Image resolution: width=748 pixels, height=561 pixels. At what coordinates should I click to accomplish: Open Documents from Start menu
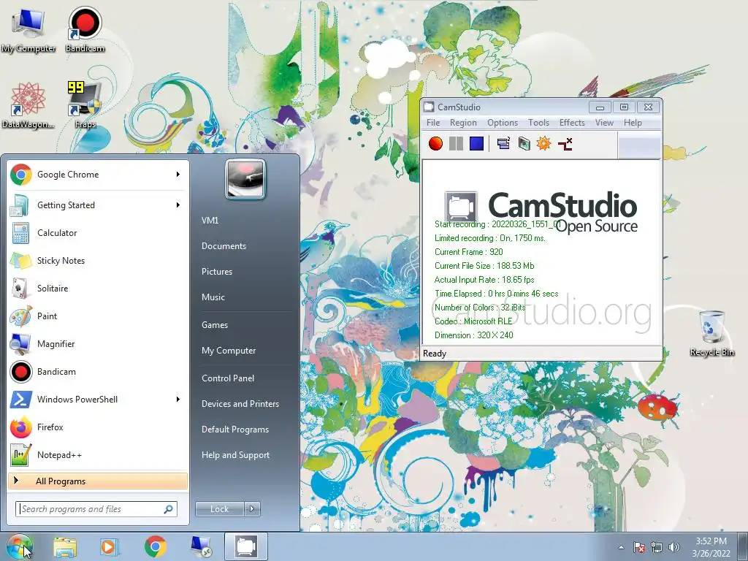pyautogui.click(x=224, y=246)
